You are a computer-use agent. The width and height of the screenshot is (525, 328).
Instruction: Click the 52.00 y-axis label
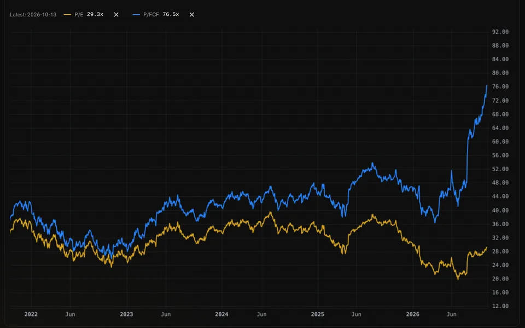coord(500,169)
